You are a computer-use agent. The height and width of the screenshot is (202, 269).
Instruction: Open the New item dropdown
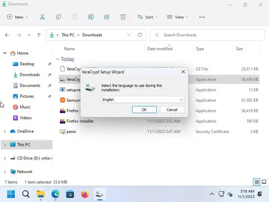pyautogui.click(x=17, y=17)
